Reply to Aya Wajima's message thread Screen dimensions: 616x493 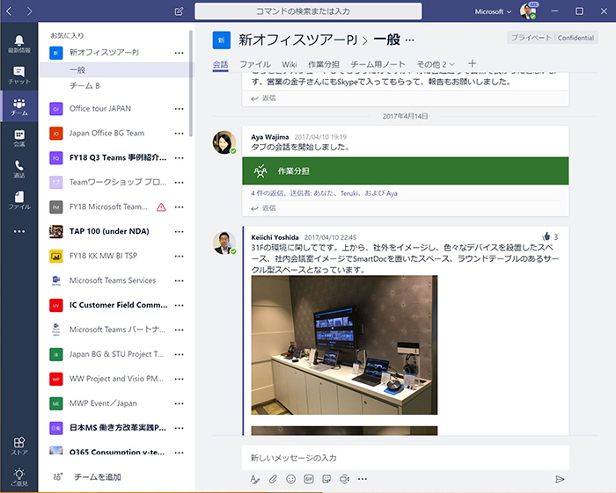(264, 208)
